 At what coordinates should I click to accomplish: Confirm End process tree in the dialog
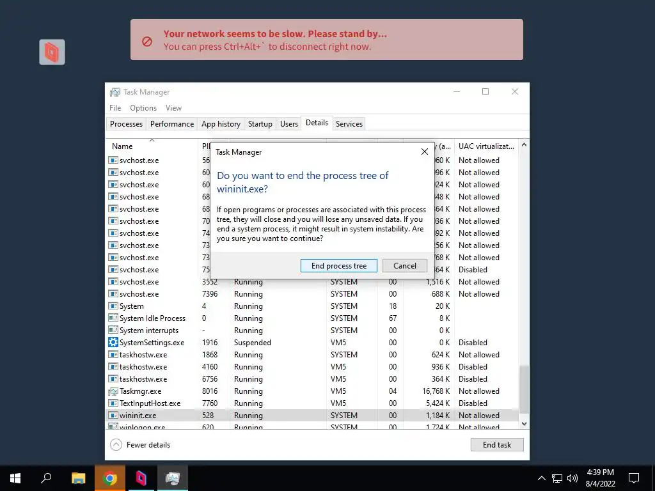point(339,265)
